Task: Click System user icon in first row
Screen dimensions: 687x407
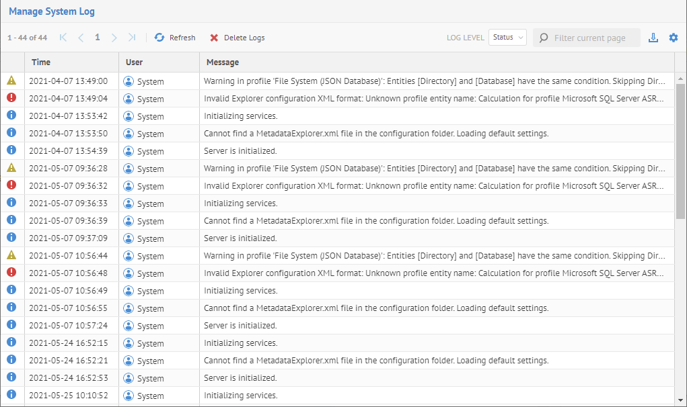Action: click(x=129, y=81)
